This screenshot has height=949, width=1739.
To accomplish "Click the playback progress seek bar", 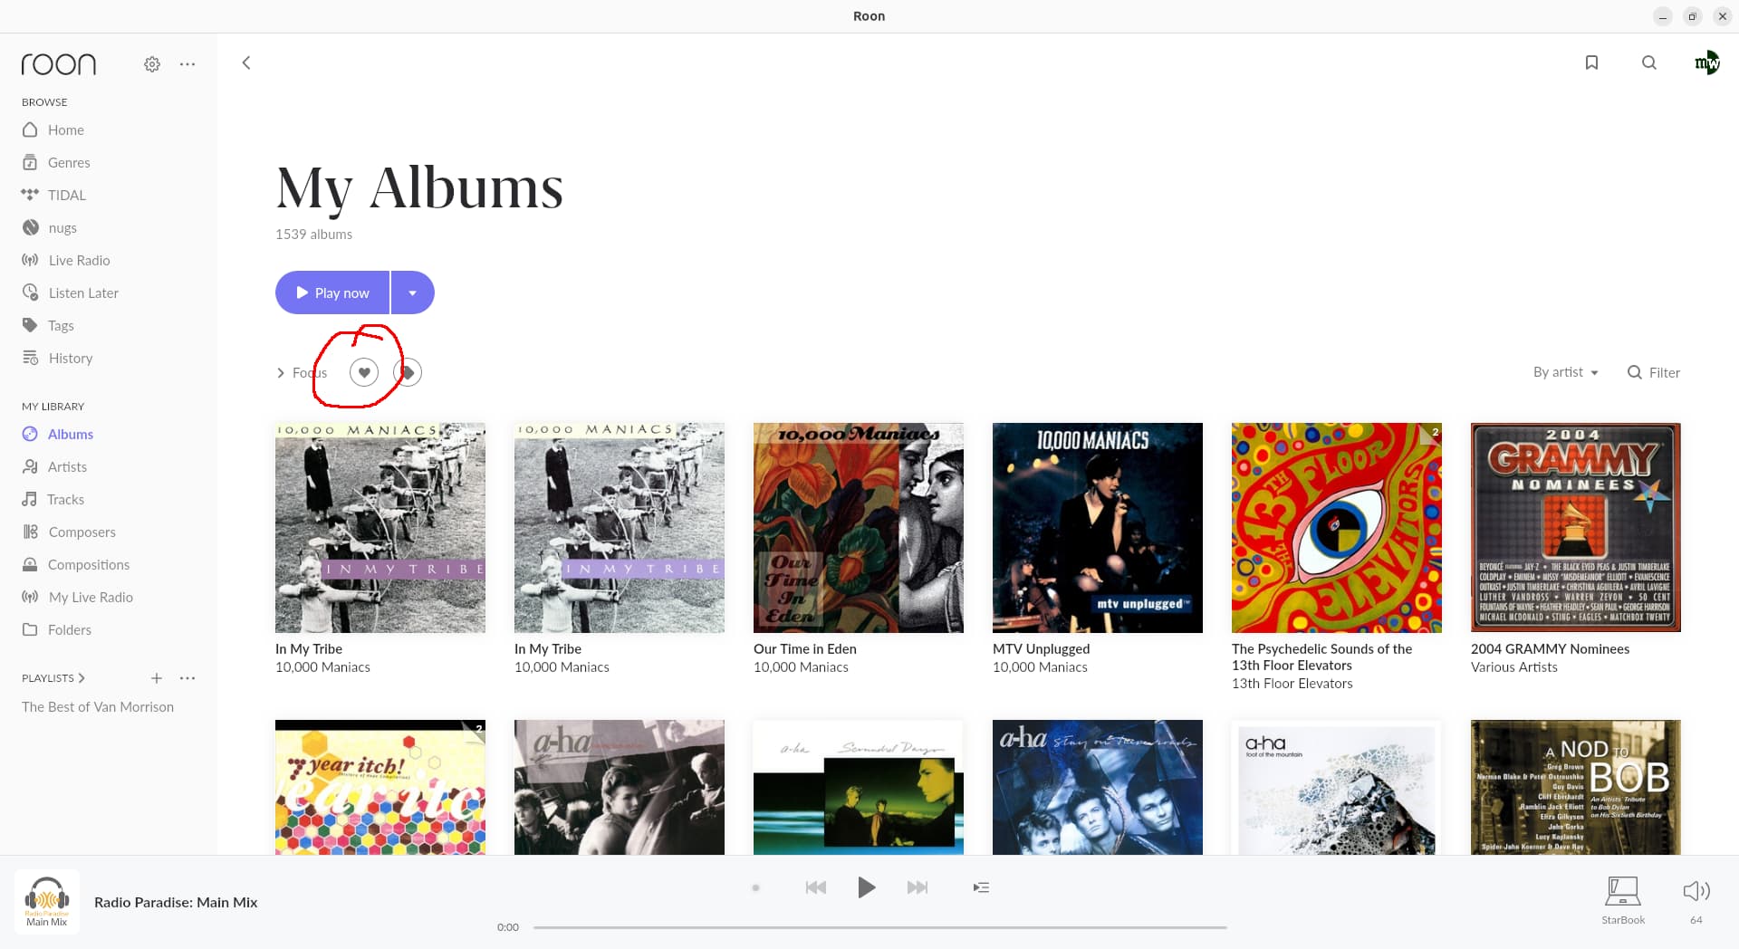I will tap(879, 927).
